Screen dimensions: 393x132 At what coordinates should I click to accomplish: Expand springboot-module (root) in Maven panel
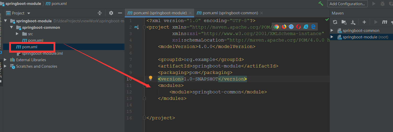(x=332, y=37)
